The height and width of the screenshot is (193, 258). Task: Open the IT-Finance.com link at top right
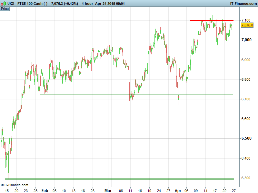pos(243,3)
